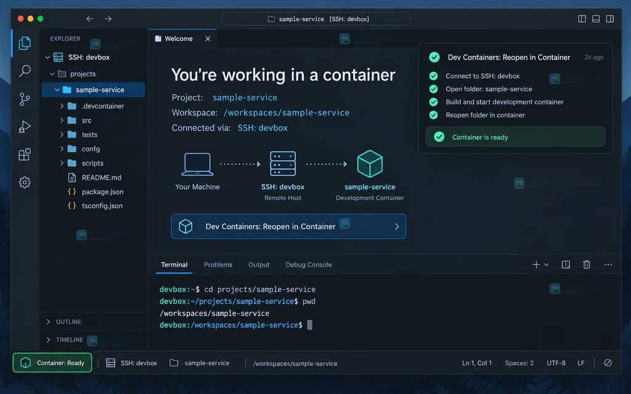Screen dimensions: 631x394
Task: Click the Connect to SSH: devbox step
Action: (482, 76)
